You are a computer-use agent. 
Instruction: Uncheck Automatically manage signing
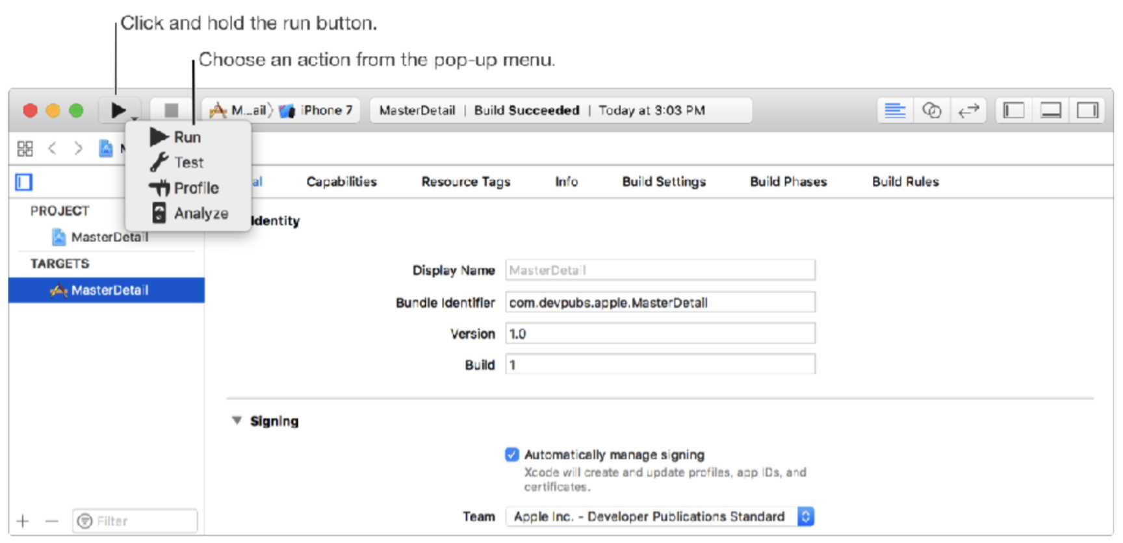(512, 455)
